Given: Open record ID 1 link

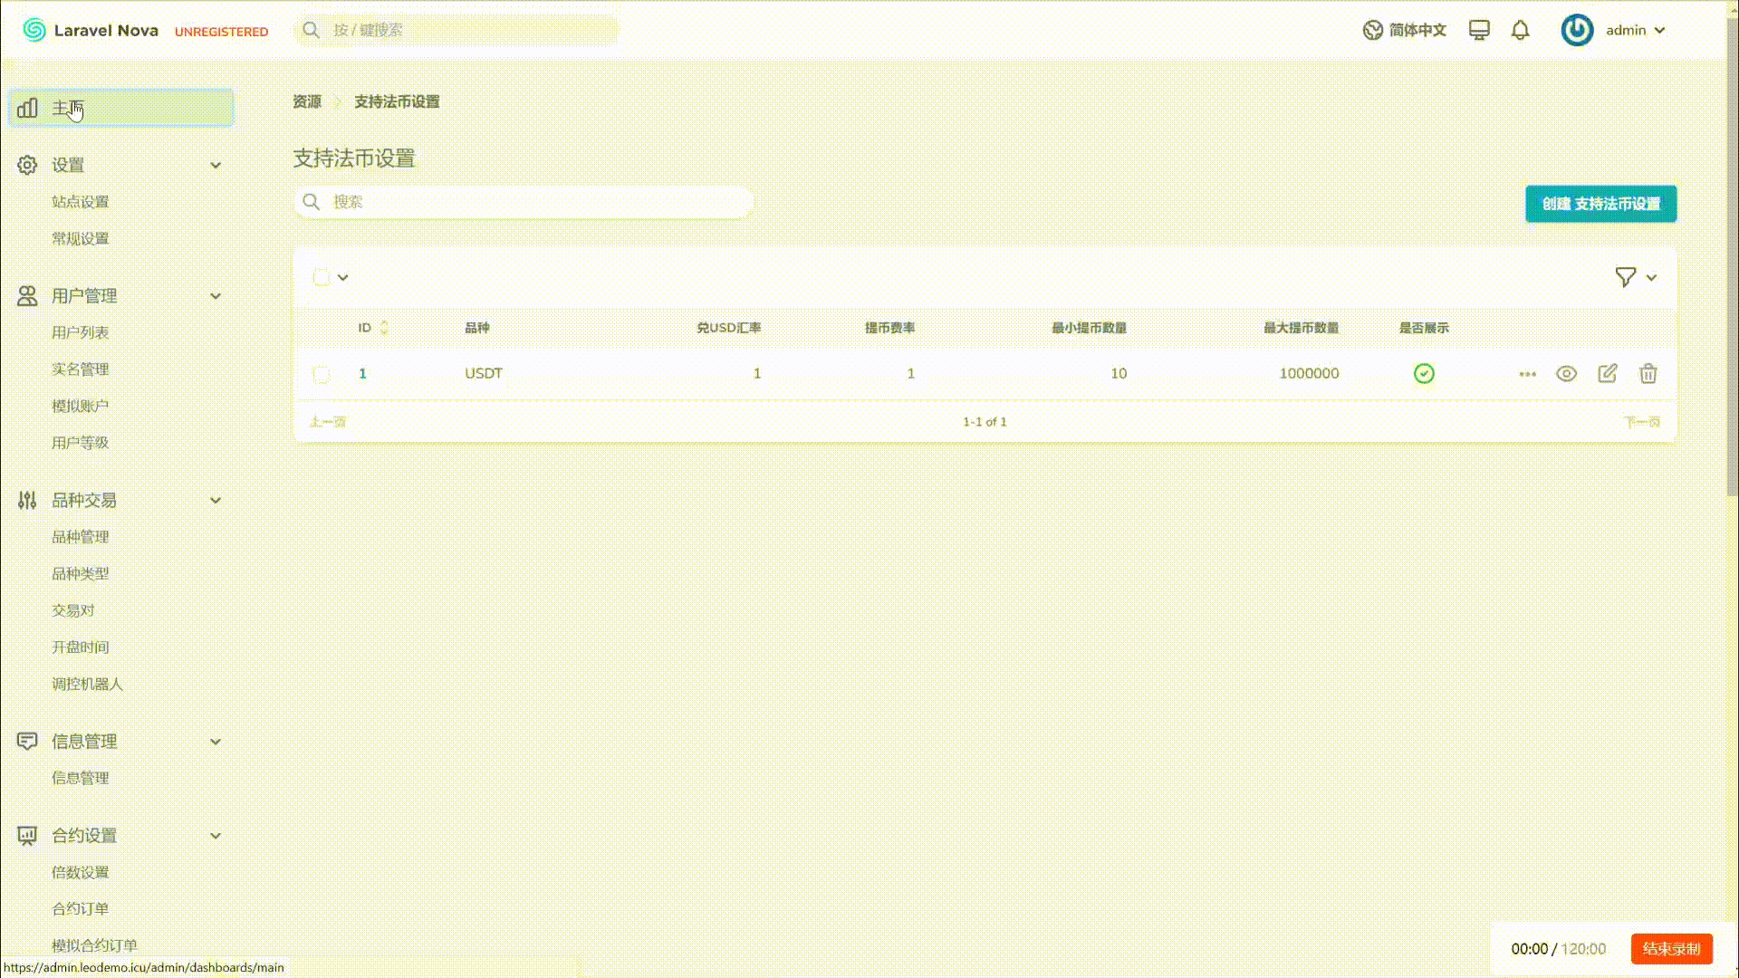Looking at the screenshot, I should pyautogui.click(x=362, y=373).
